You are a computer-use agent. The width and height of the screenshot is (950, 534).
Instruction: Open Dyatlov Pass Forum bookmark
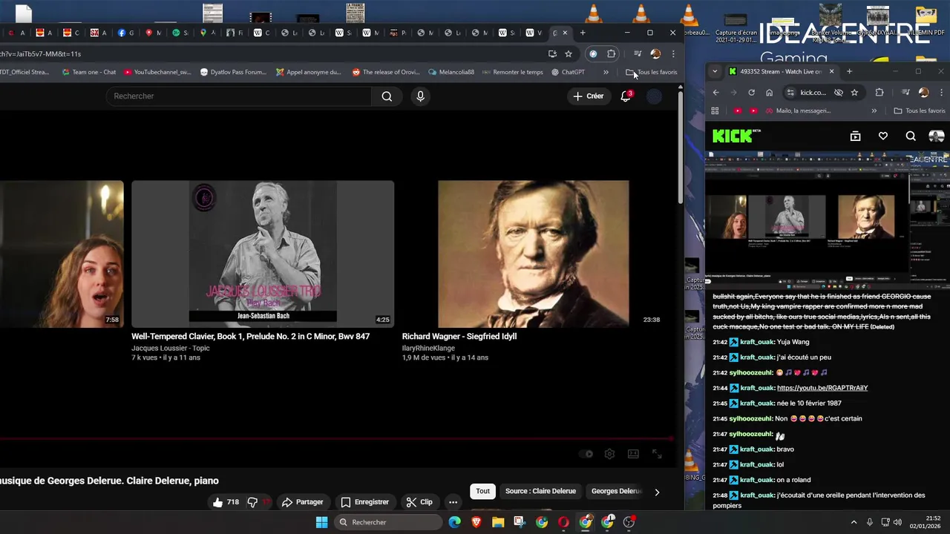coord(232,72)
